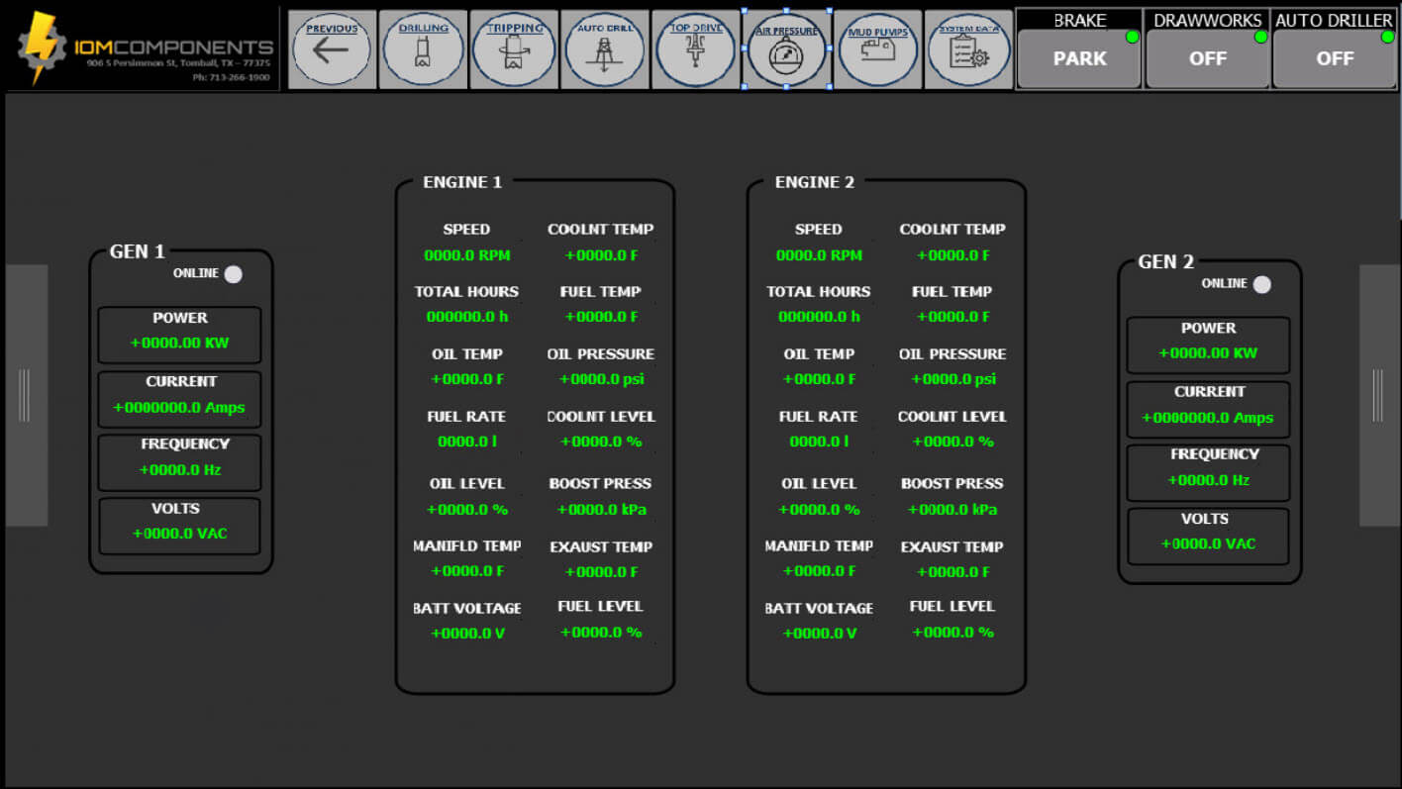Open the System Data checklist icon
Image resolution: width=1402 pixels, height=789 pixels.
coord(968,49)
